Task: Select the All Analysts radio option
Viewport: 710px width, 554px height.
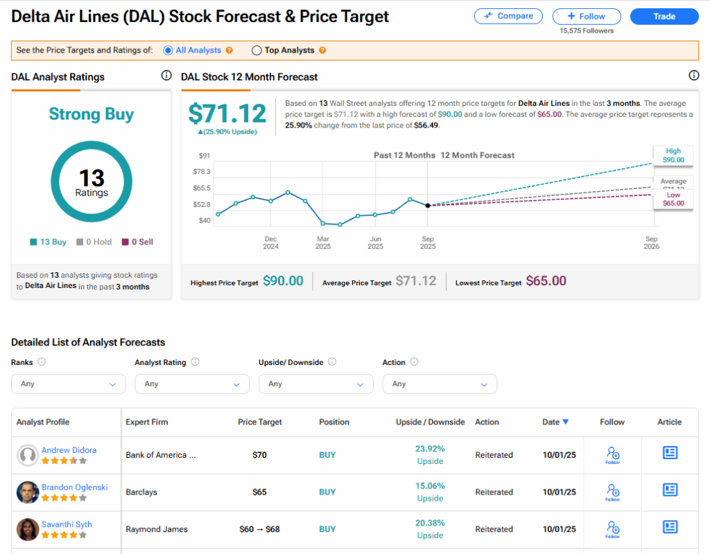Action: (x=168, y=51)
